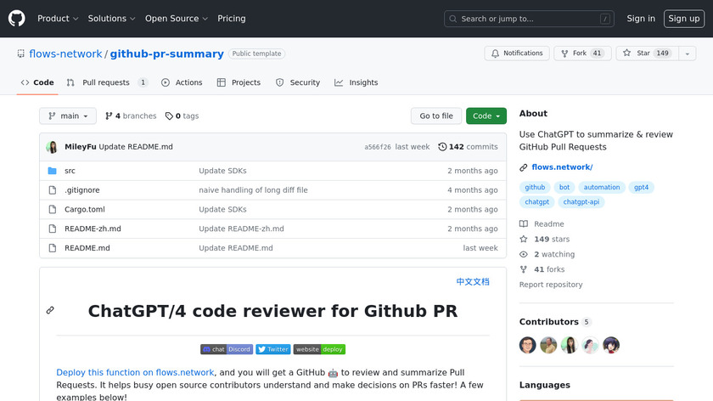Open the .gitignore file
The width and height of the screenshot is (713, 401).
point(81,190)
